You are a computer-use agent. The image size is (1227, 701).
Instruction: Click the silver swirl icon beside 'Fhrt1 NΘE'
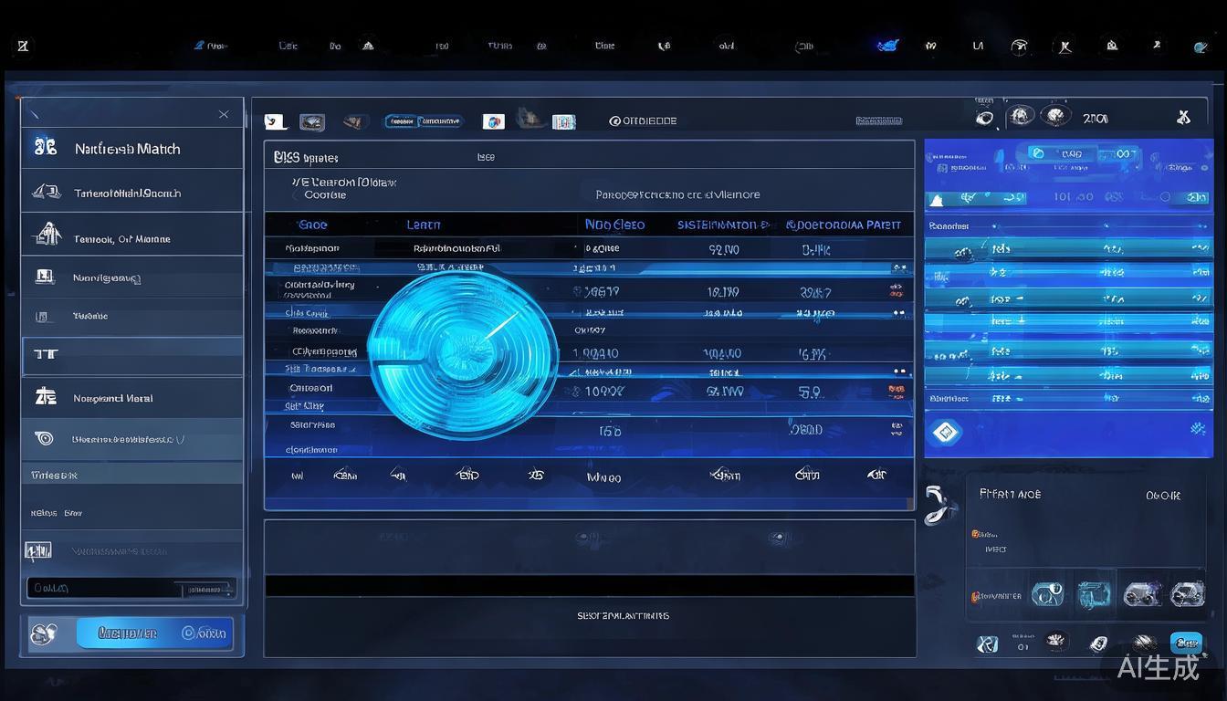click(939, 504)
